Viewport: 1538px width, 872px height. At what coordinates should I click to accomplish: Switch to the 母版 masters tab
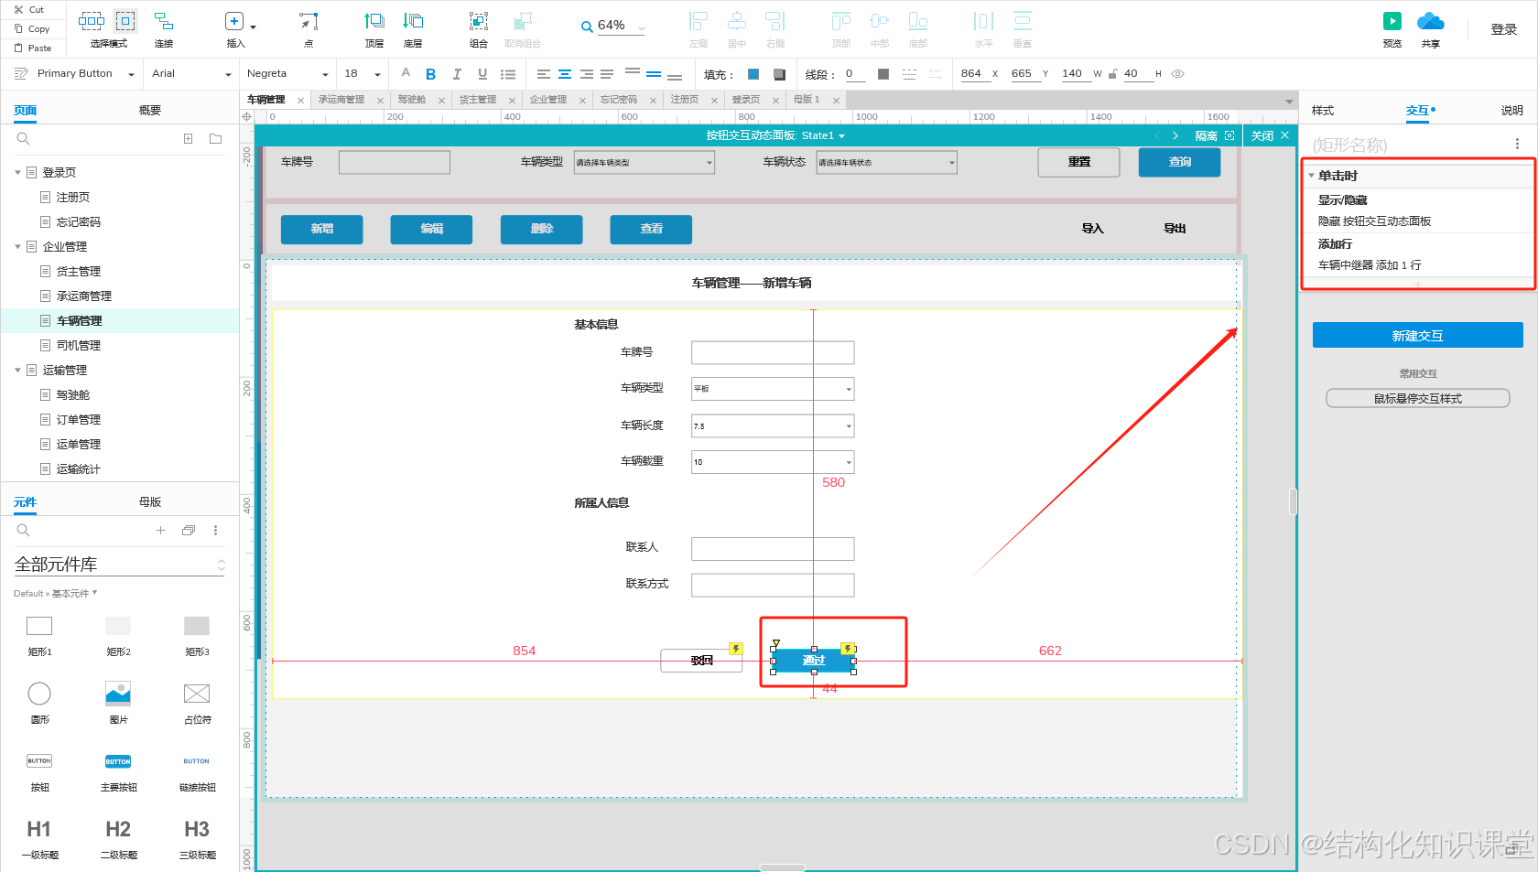point(149,502)
